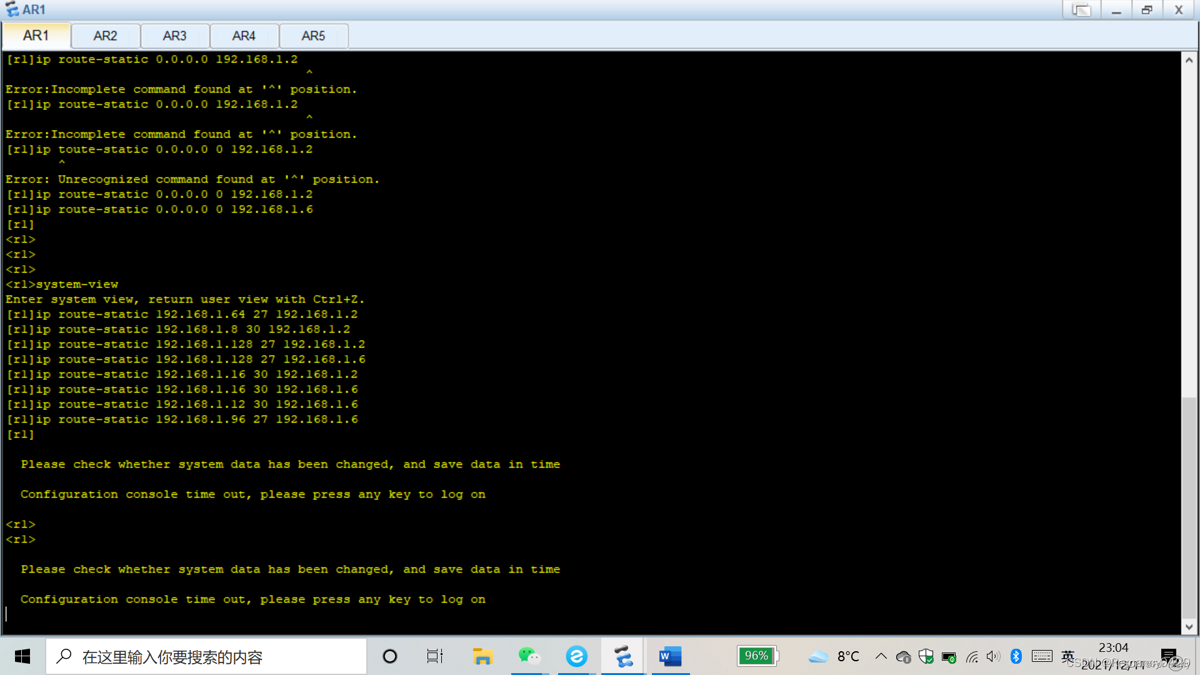Show hidden system tray icons

tap(881, 656)
